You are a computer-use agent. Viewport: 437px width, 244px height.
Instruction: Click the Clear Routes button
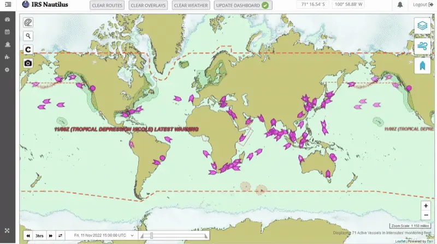[107, 5]
